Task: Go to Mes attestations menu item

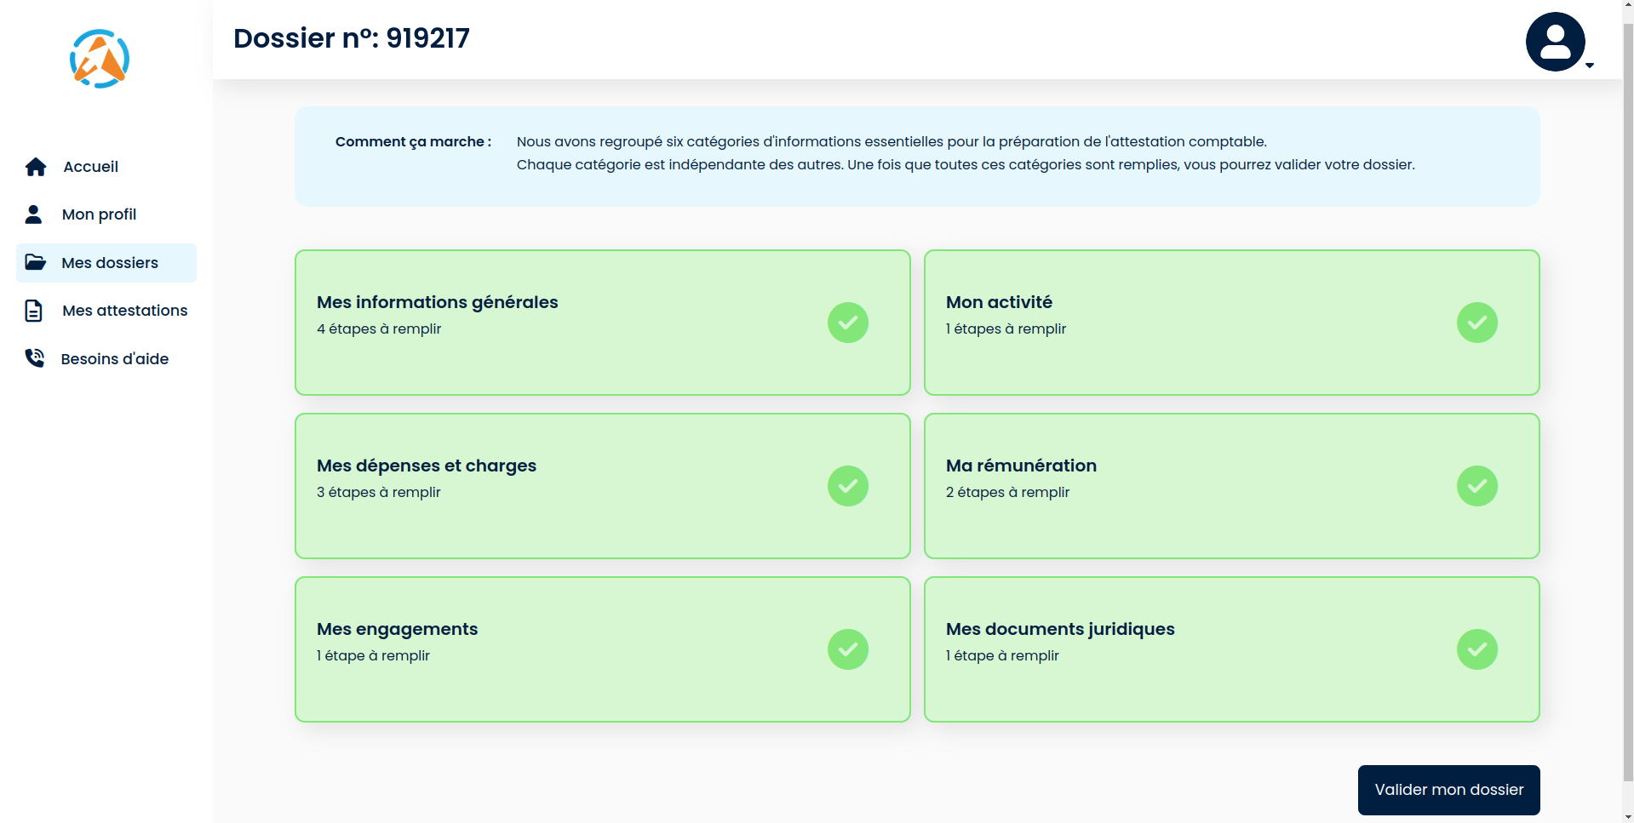Action: click(x=124, y=311)
